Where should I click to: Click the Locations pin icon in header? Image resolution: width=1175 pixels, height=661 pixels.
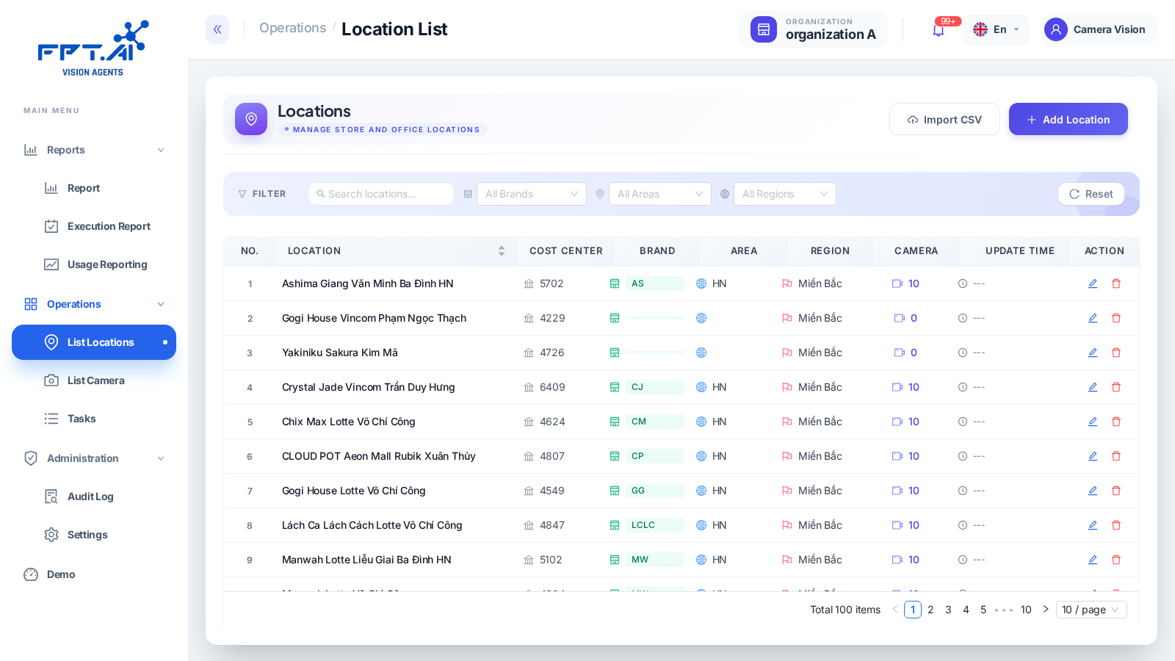(x=251, y=119)
